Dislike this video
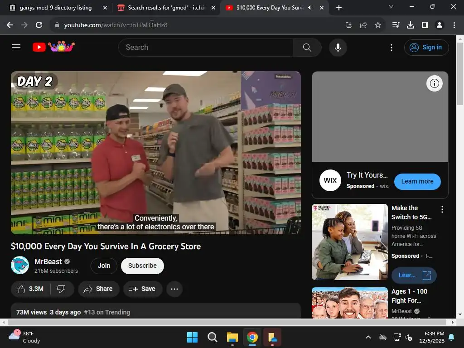Screen dimensions: 464x348 click(x=62, y=289)
